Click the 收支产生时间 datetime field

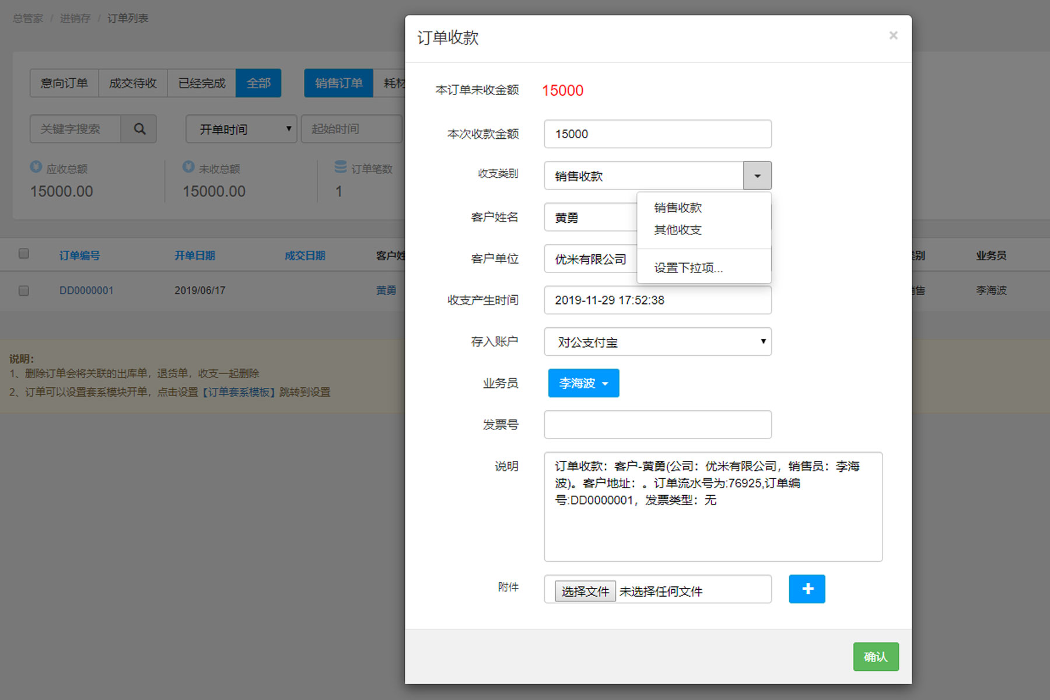pyautogui.click(x=658, y=300)
